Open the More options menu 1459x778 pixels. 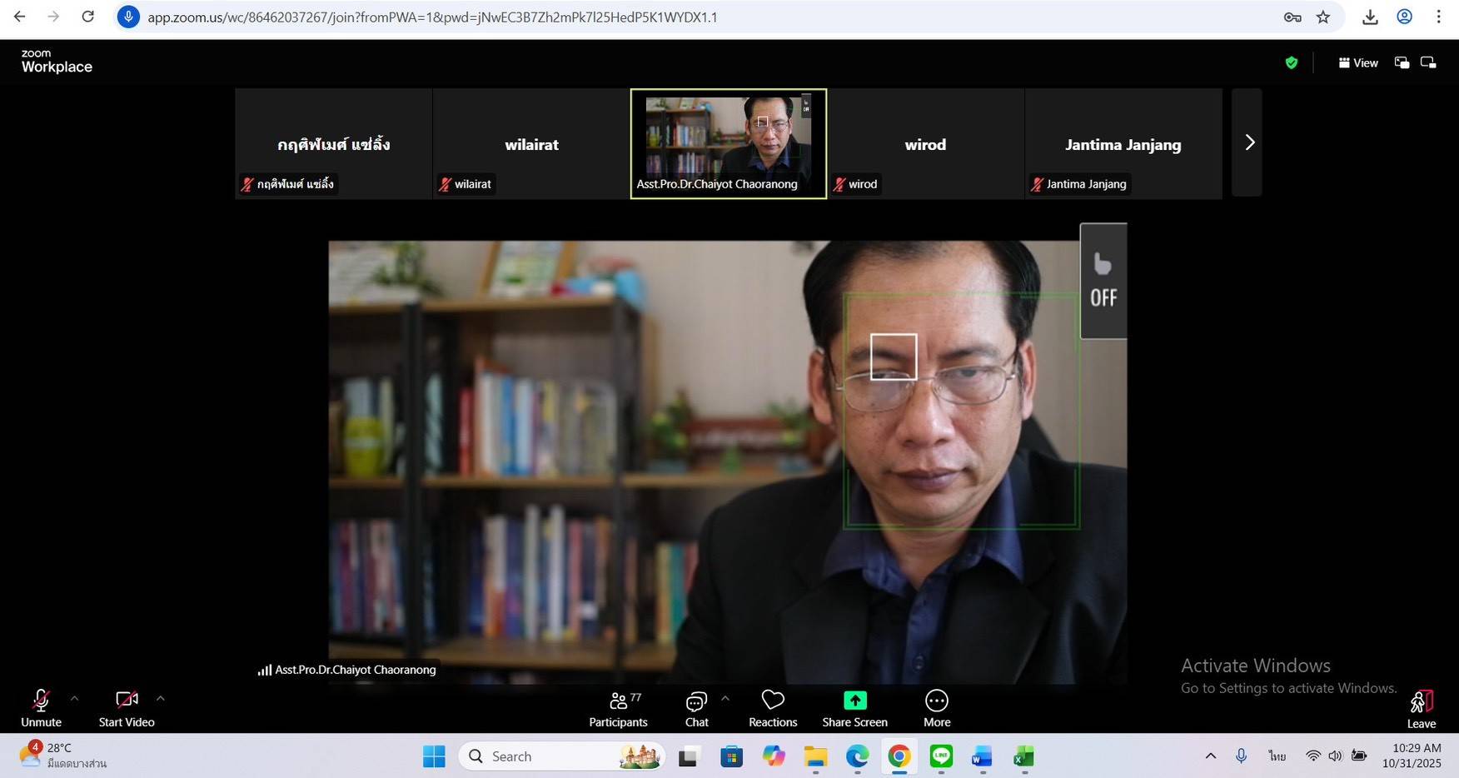(x=937, y=708)
